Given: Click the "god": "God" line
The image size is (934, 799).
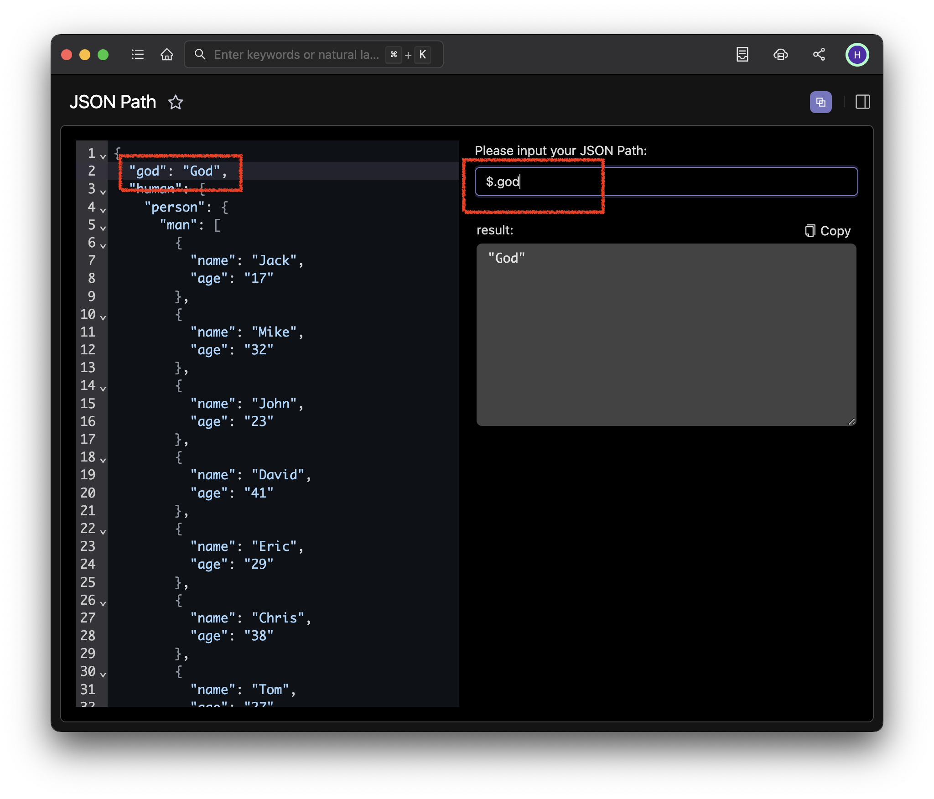Looking at the screenshot, I should coord(178,171).
